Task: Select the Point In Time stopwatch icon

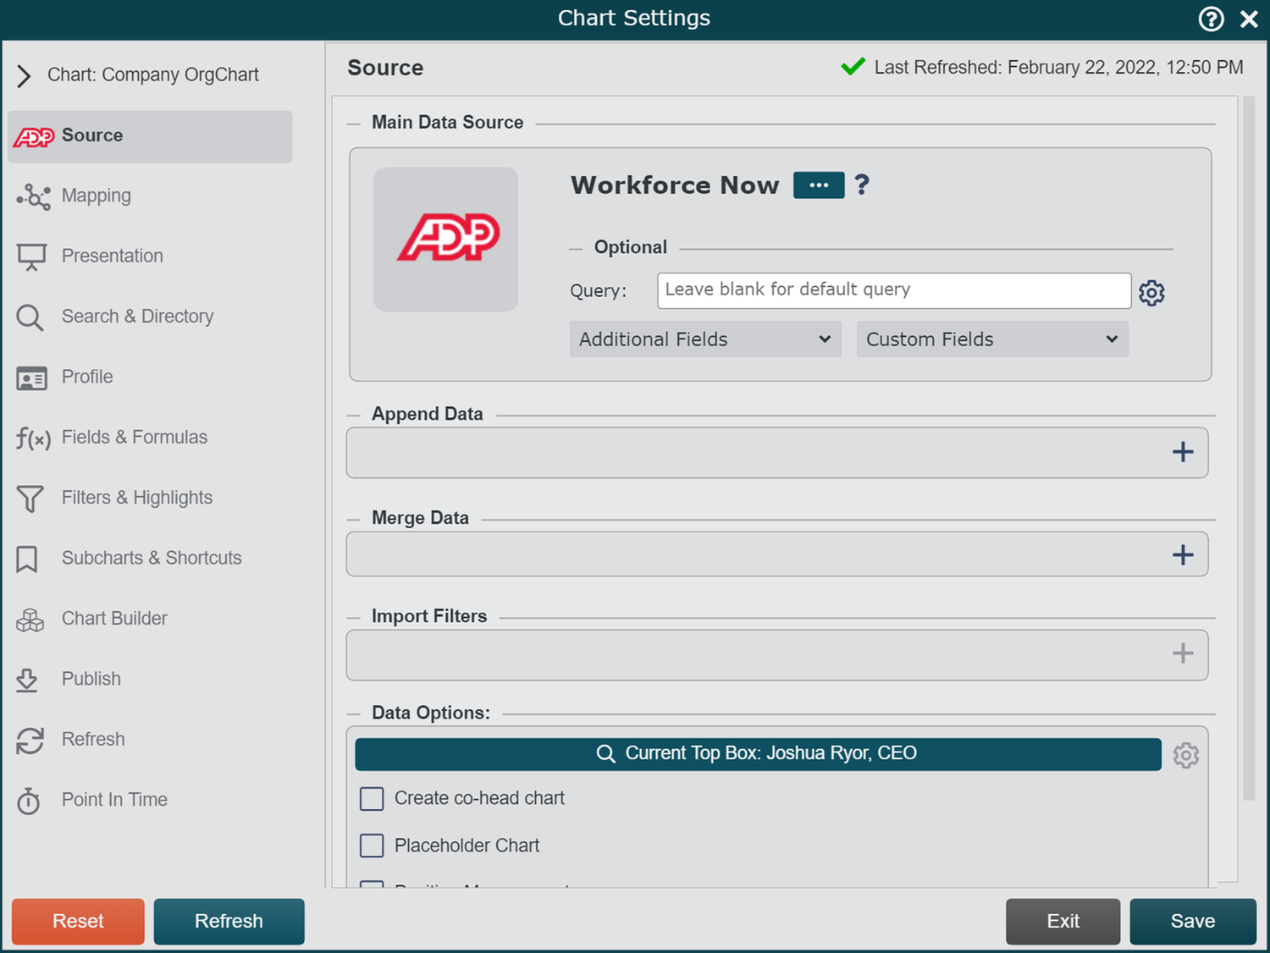Action: pos(30,801)
